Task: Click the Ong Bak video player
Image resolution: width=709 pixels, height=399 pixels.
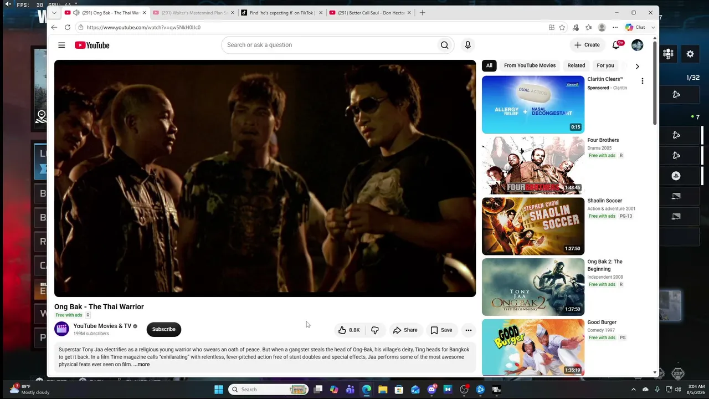Action: click(x=265, y=178)
